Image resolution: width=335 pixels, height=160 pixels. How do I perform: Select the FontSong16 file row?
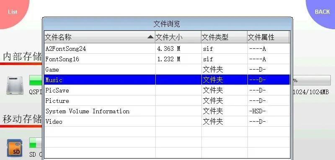167,59
